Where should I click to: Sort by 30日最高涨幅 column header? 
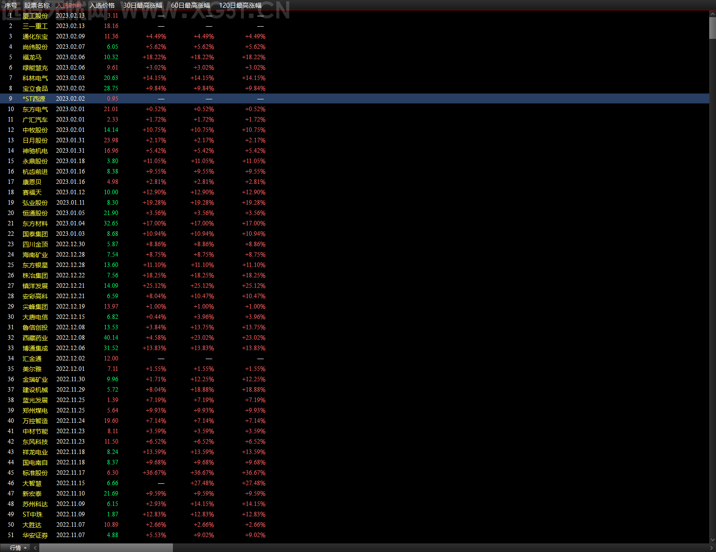click(x=143, y=5)
